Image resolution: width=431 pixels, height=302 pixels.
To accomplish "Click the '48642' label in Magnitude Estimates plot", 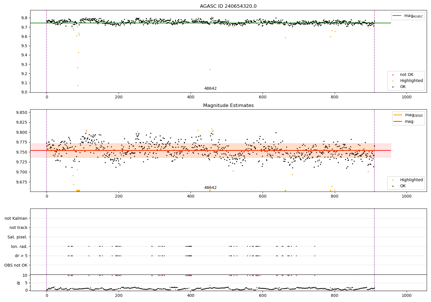I will pyautogui.click(x=210, y=188).
